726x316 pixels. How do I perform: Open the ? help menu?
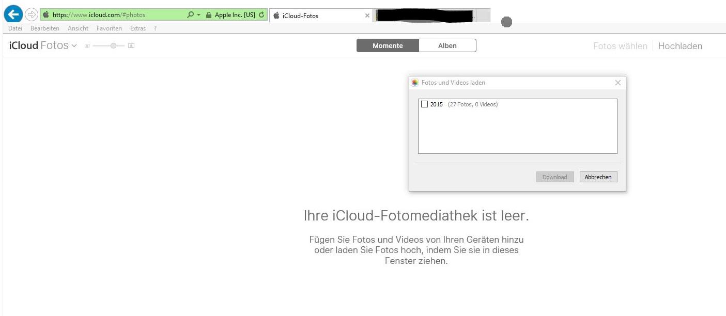(155, 28)
